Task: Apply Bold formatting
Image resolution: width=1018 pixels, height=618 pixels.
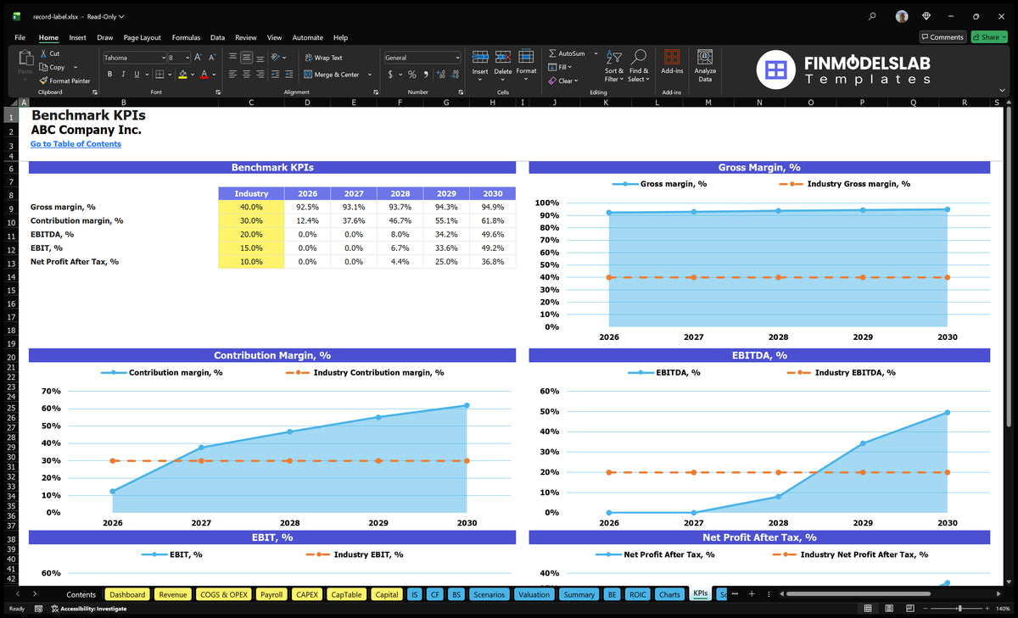Action: click(110, 75)
